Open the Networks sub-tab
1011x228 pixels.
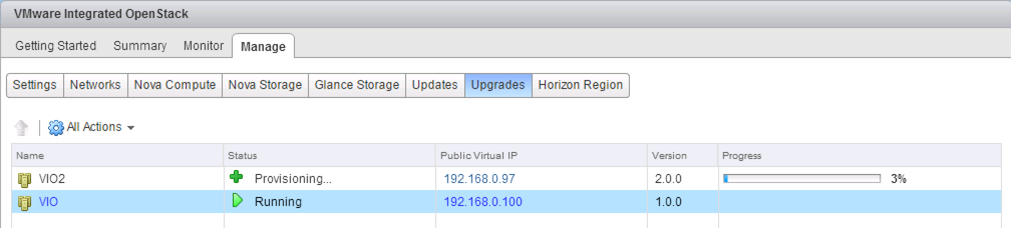pyautogui.click(x=95, y=85)
